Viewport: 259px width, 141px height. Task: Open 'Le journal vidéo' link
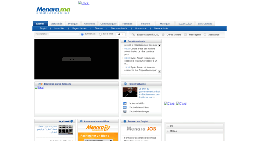[x=137, y=103]
